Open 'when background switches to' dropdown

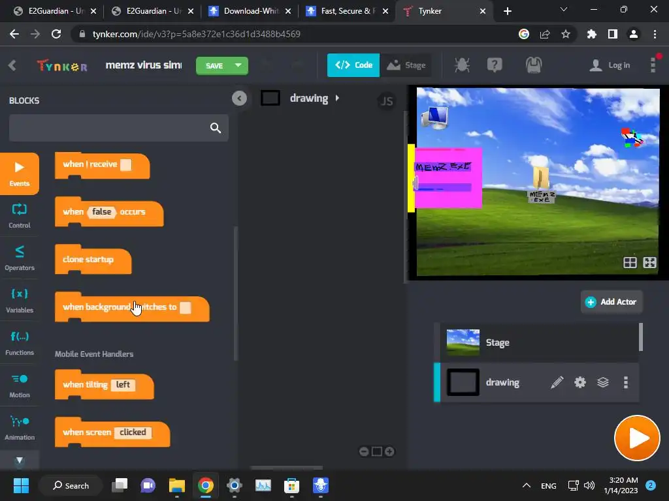(x=186, y=308)
